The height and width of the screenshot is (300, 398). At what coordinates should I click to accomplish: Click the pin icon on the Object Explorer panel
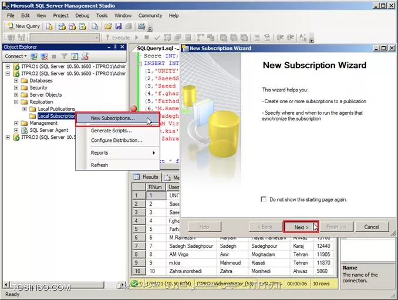(115, 47)
